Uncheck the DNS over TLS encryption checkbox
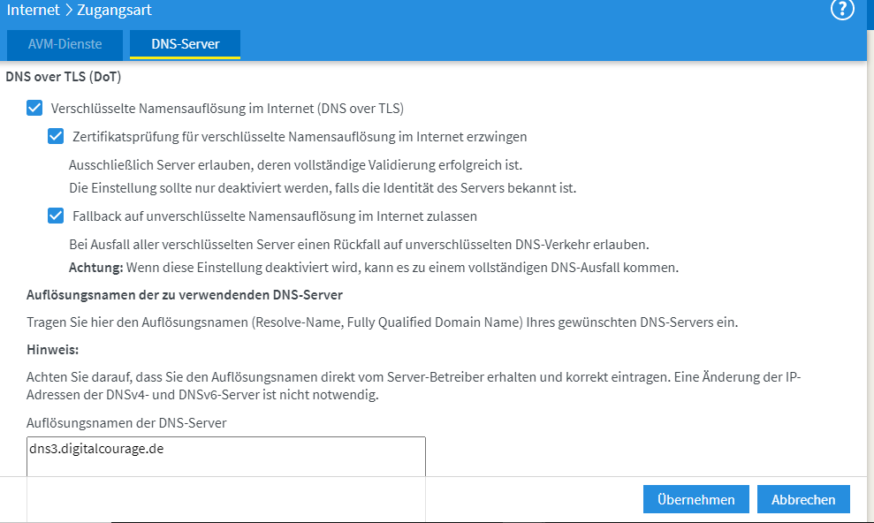 pos(34,108)
